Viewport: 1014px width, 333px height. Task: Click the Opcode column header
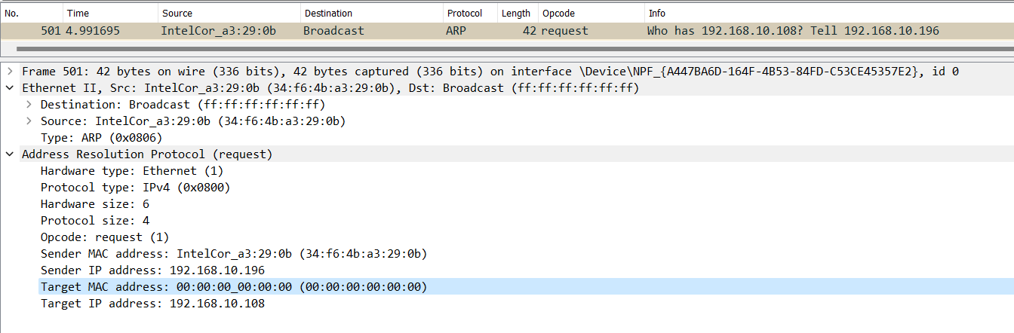[x=591, y=13]
